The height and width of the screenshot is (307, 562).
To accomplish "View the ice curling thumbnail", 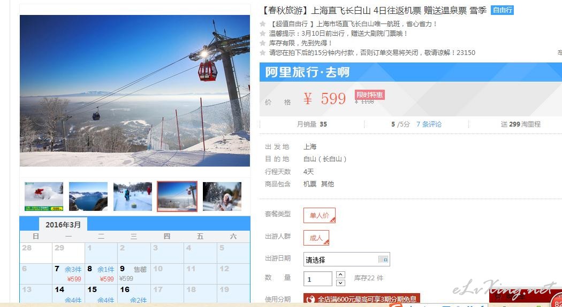I will click(133, 196).
